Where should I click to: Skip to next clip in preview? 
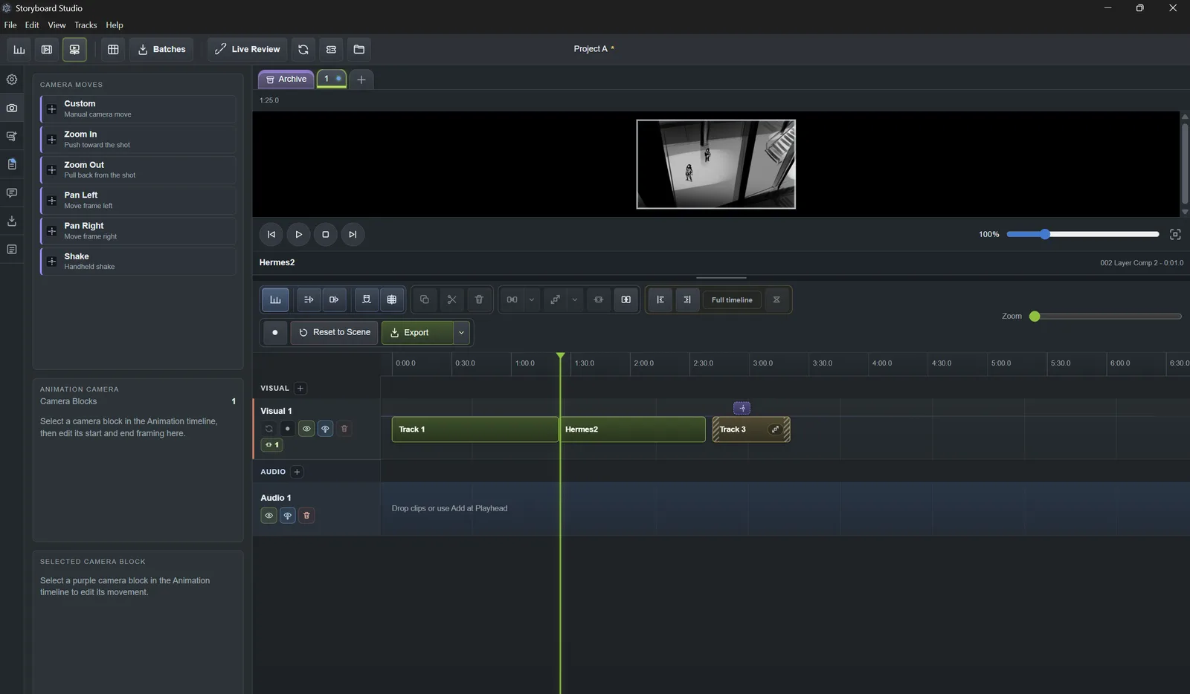coord(353,234)
